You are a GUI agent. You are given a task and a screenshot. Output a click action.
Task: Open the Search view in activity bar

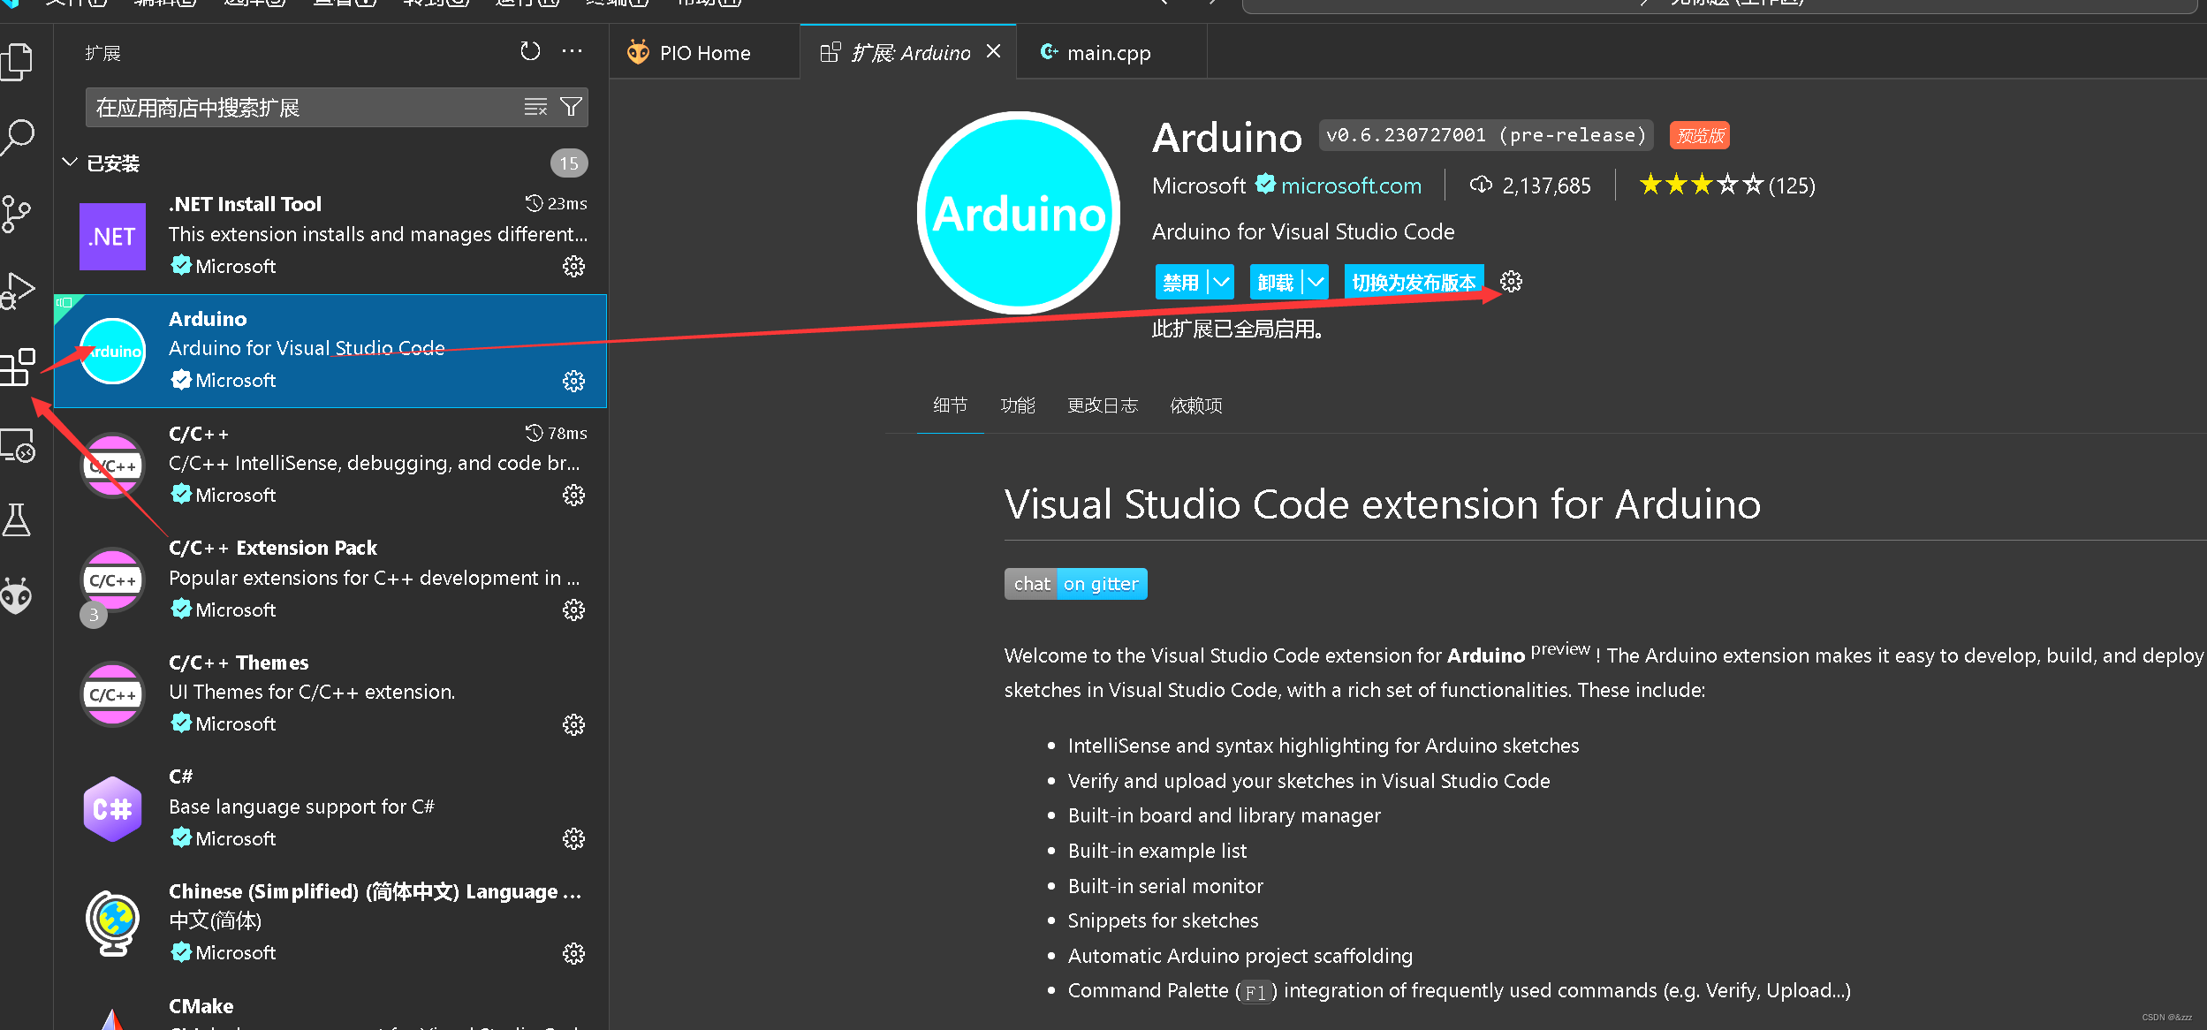(17, 138)
